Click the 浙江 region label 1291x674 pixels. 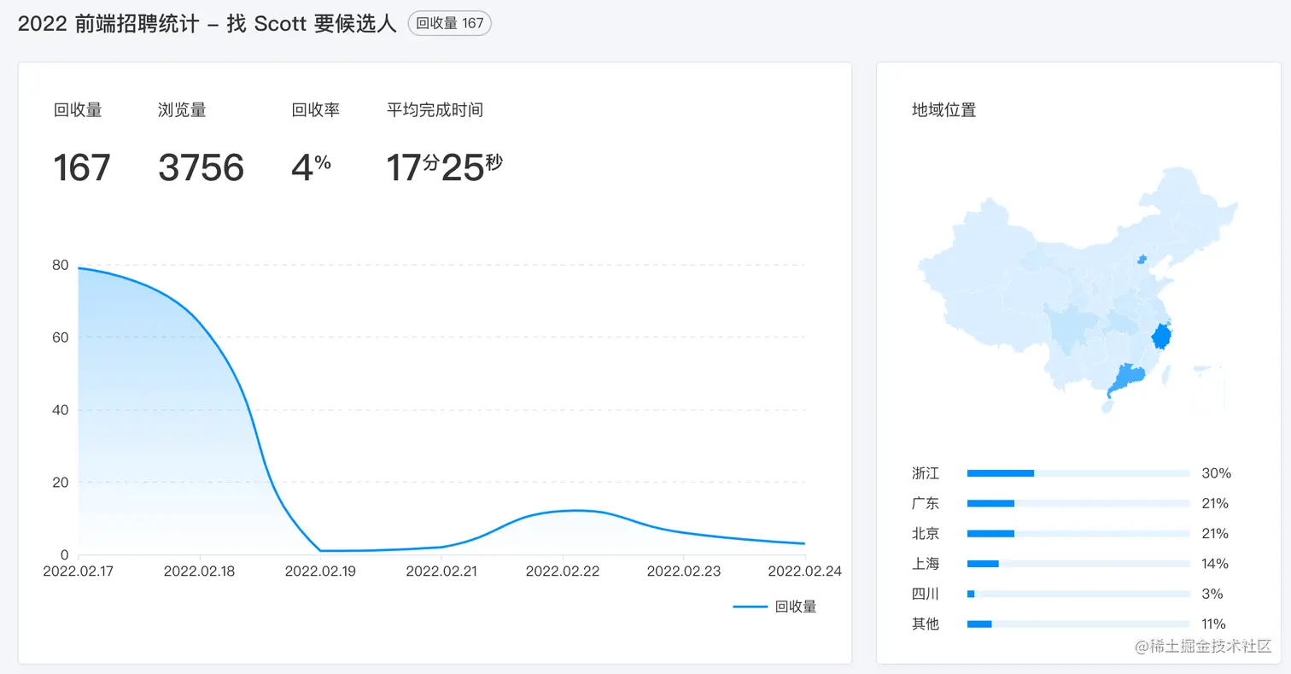(926, 473)
